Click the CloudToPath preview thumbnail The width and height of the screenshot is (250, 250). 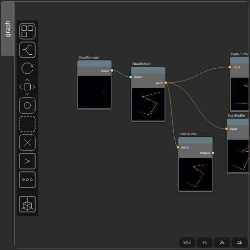[x=148, y=104]
